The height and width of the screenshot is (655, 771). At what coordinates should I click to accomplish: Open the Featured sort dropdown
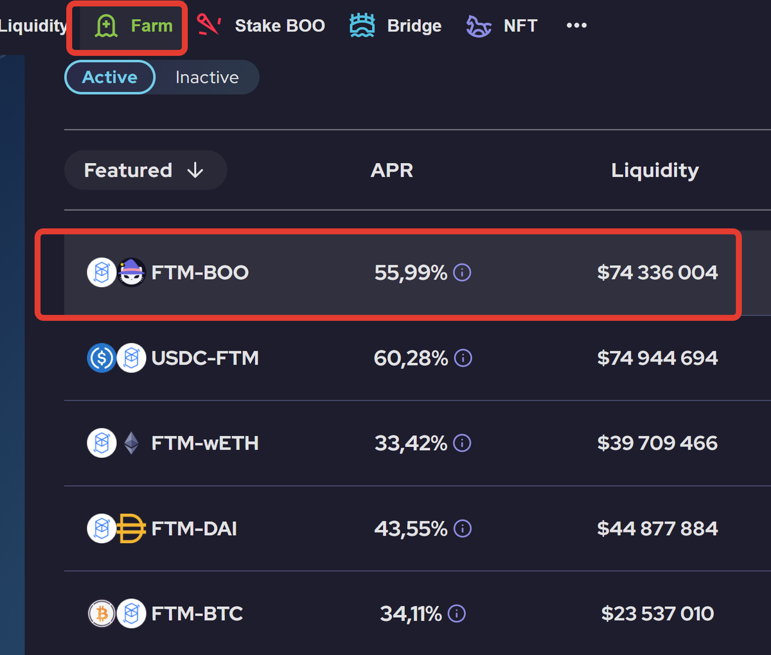(145, 170)
